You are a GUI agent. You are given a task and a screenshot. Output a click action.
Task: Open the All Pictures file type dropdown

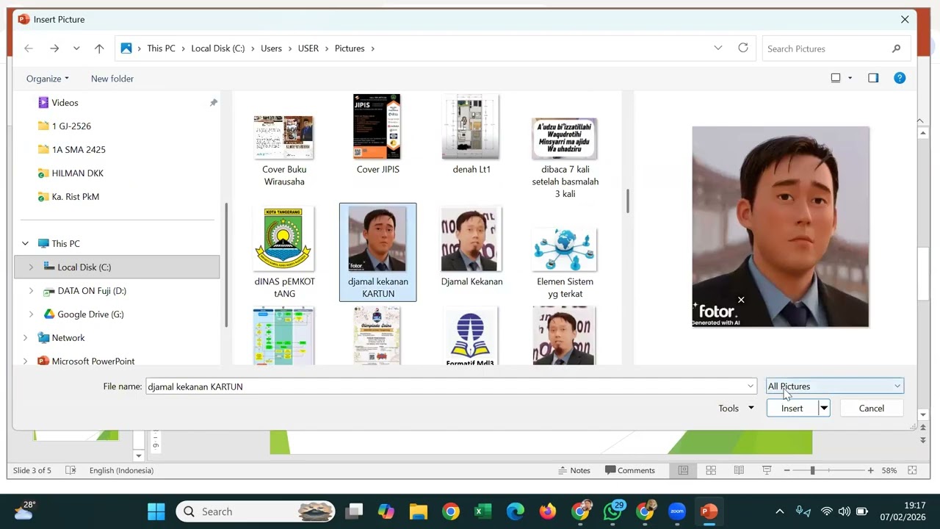tap(835, 386)
